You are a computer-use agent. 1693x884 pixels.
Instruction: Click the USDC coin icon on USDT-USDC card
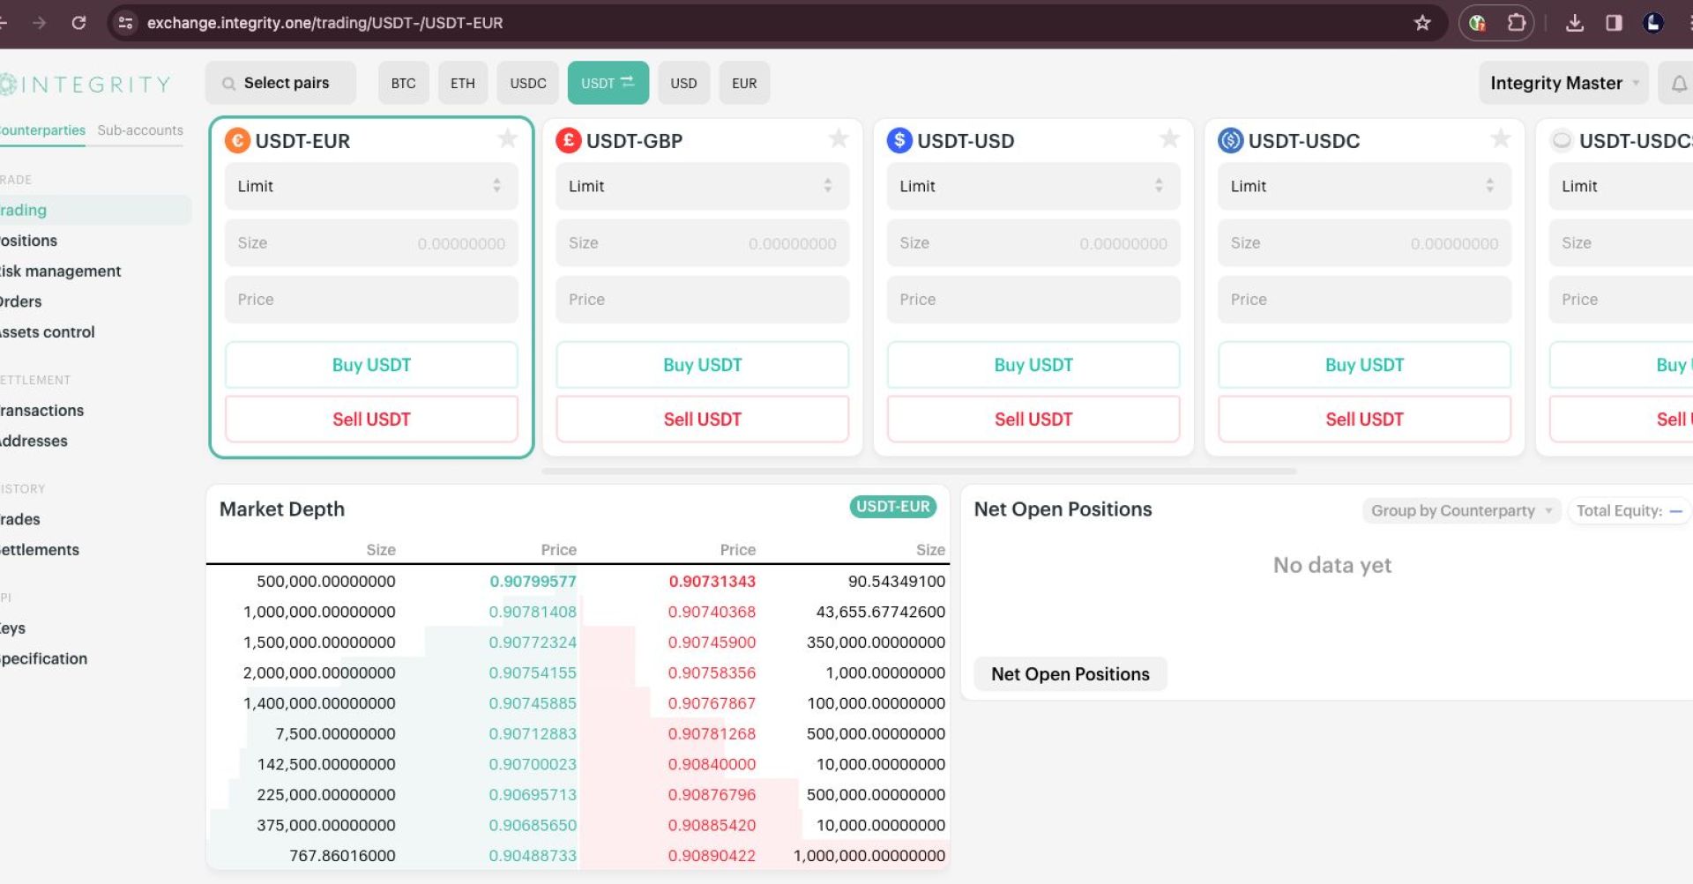tap(1229, 140)
